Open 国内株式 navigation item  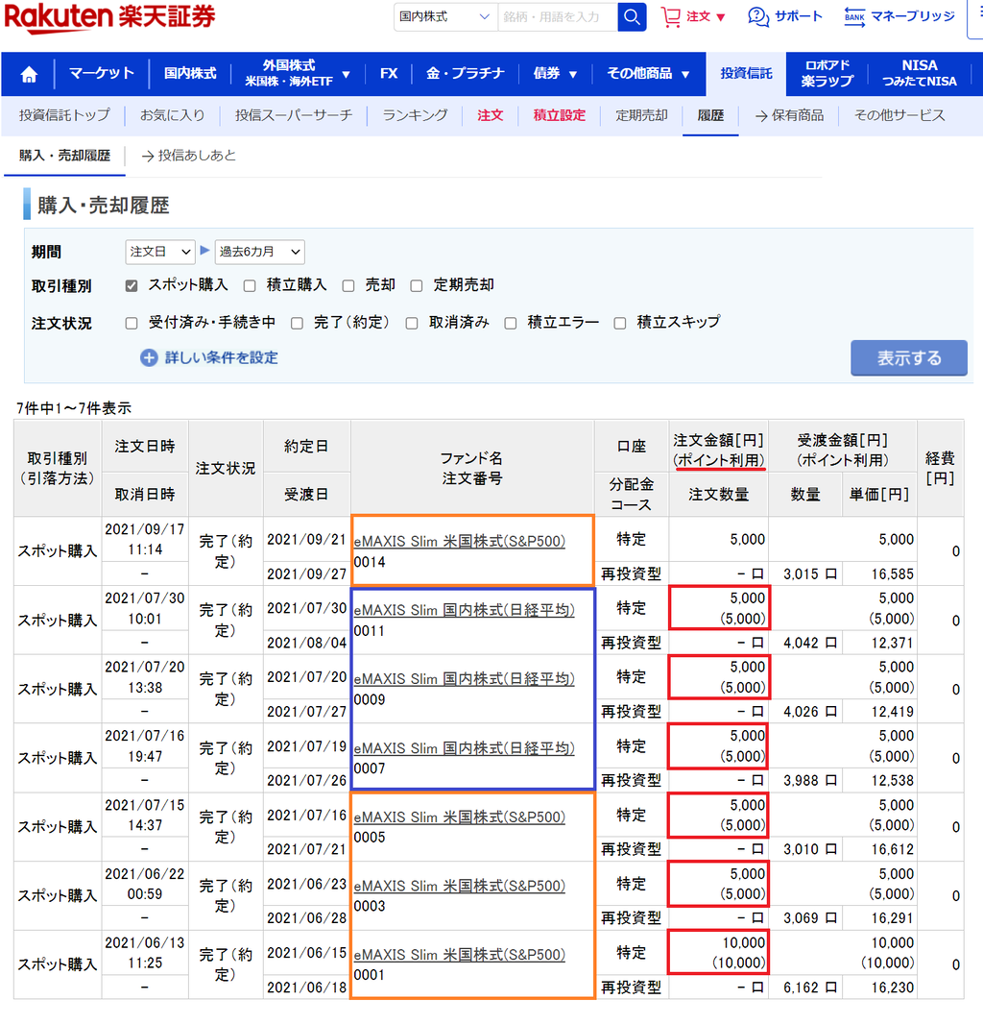(x=190, y=74)
